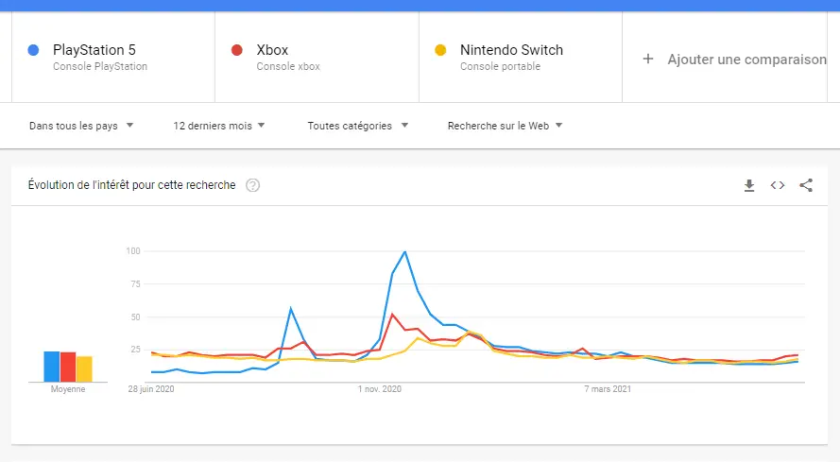Open help icon next to Évolution de l'intérêt

pos(252,185)
